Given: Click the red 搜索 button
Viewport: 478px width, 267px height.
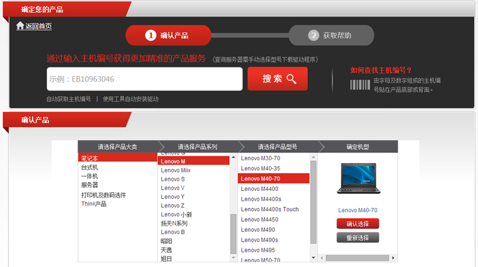Looking at the screenshot, I should coord(278,79).
